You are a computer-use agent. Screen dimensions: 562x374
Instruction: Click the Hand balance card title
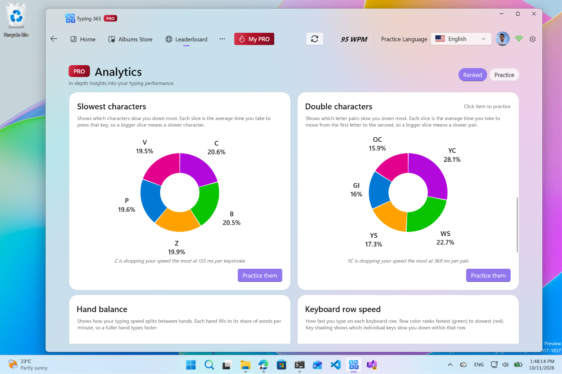point(102,309)
